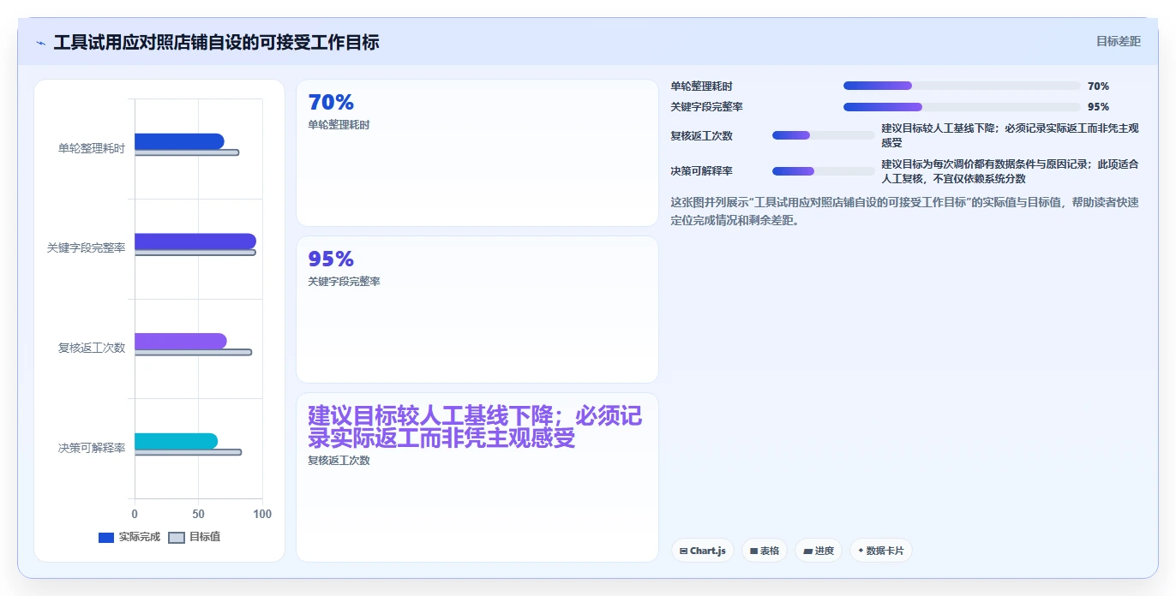
Task: Click the 关键字段完整率 95% progress bar
Action: point(962,107)
